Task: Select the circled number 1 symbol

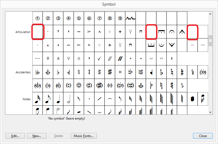Action: click(x=38, y=19)
